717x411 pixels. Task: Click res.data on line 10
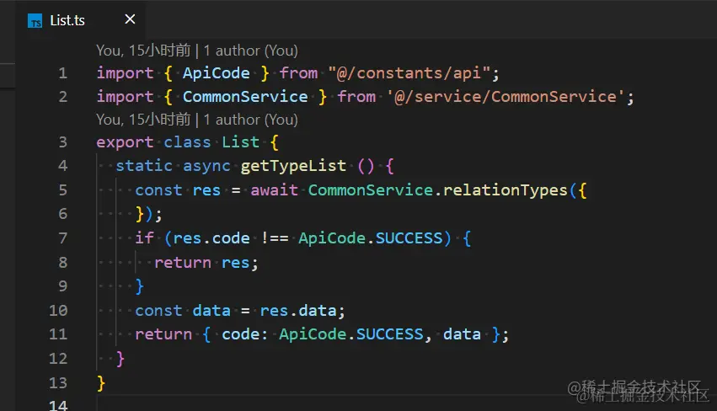298,311
